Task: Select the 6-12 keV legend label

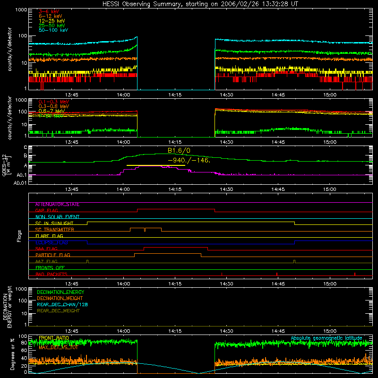Action: click(x=51, y=16)
